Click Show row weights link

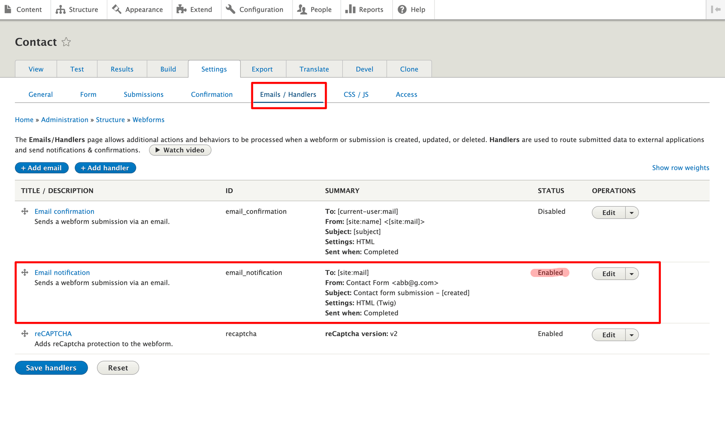coord(680,167)
